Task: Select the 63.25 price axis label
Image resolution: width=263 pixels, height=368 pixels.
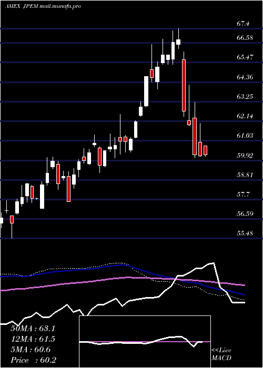Action: (245, 96)
